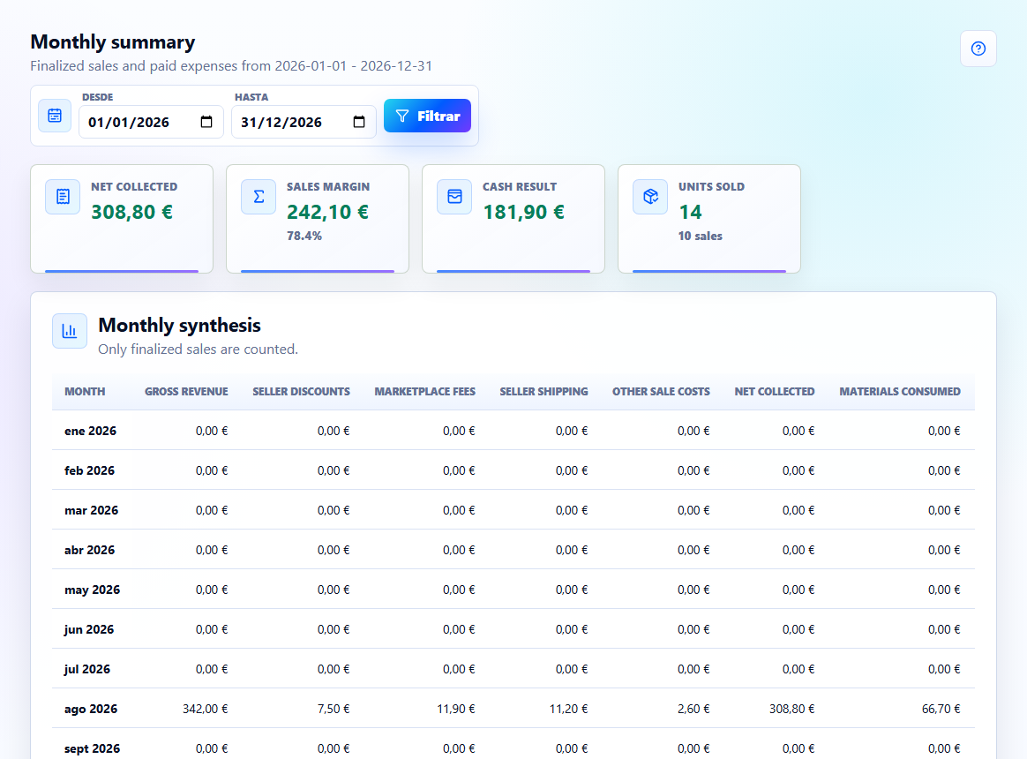Screen dimensions: 1027x759
Task: Click the 181,90 € cash result figure
Action: (523, 213)
